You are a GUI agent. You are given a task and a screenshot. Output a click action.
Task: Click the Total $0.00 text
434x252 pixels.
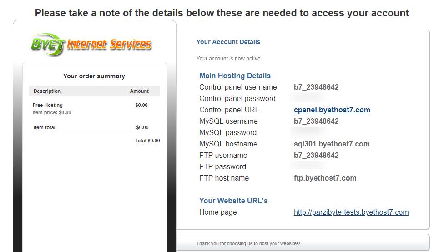click(x=147, y=141)
